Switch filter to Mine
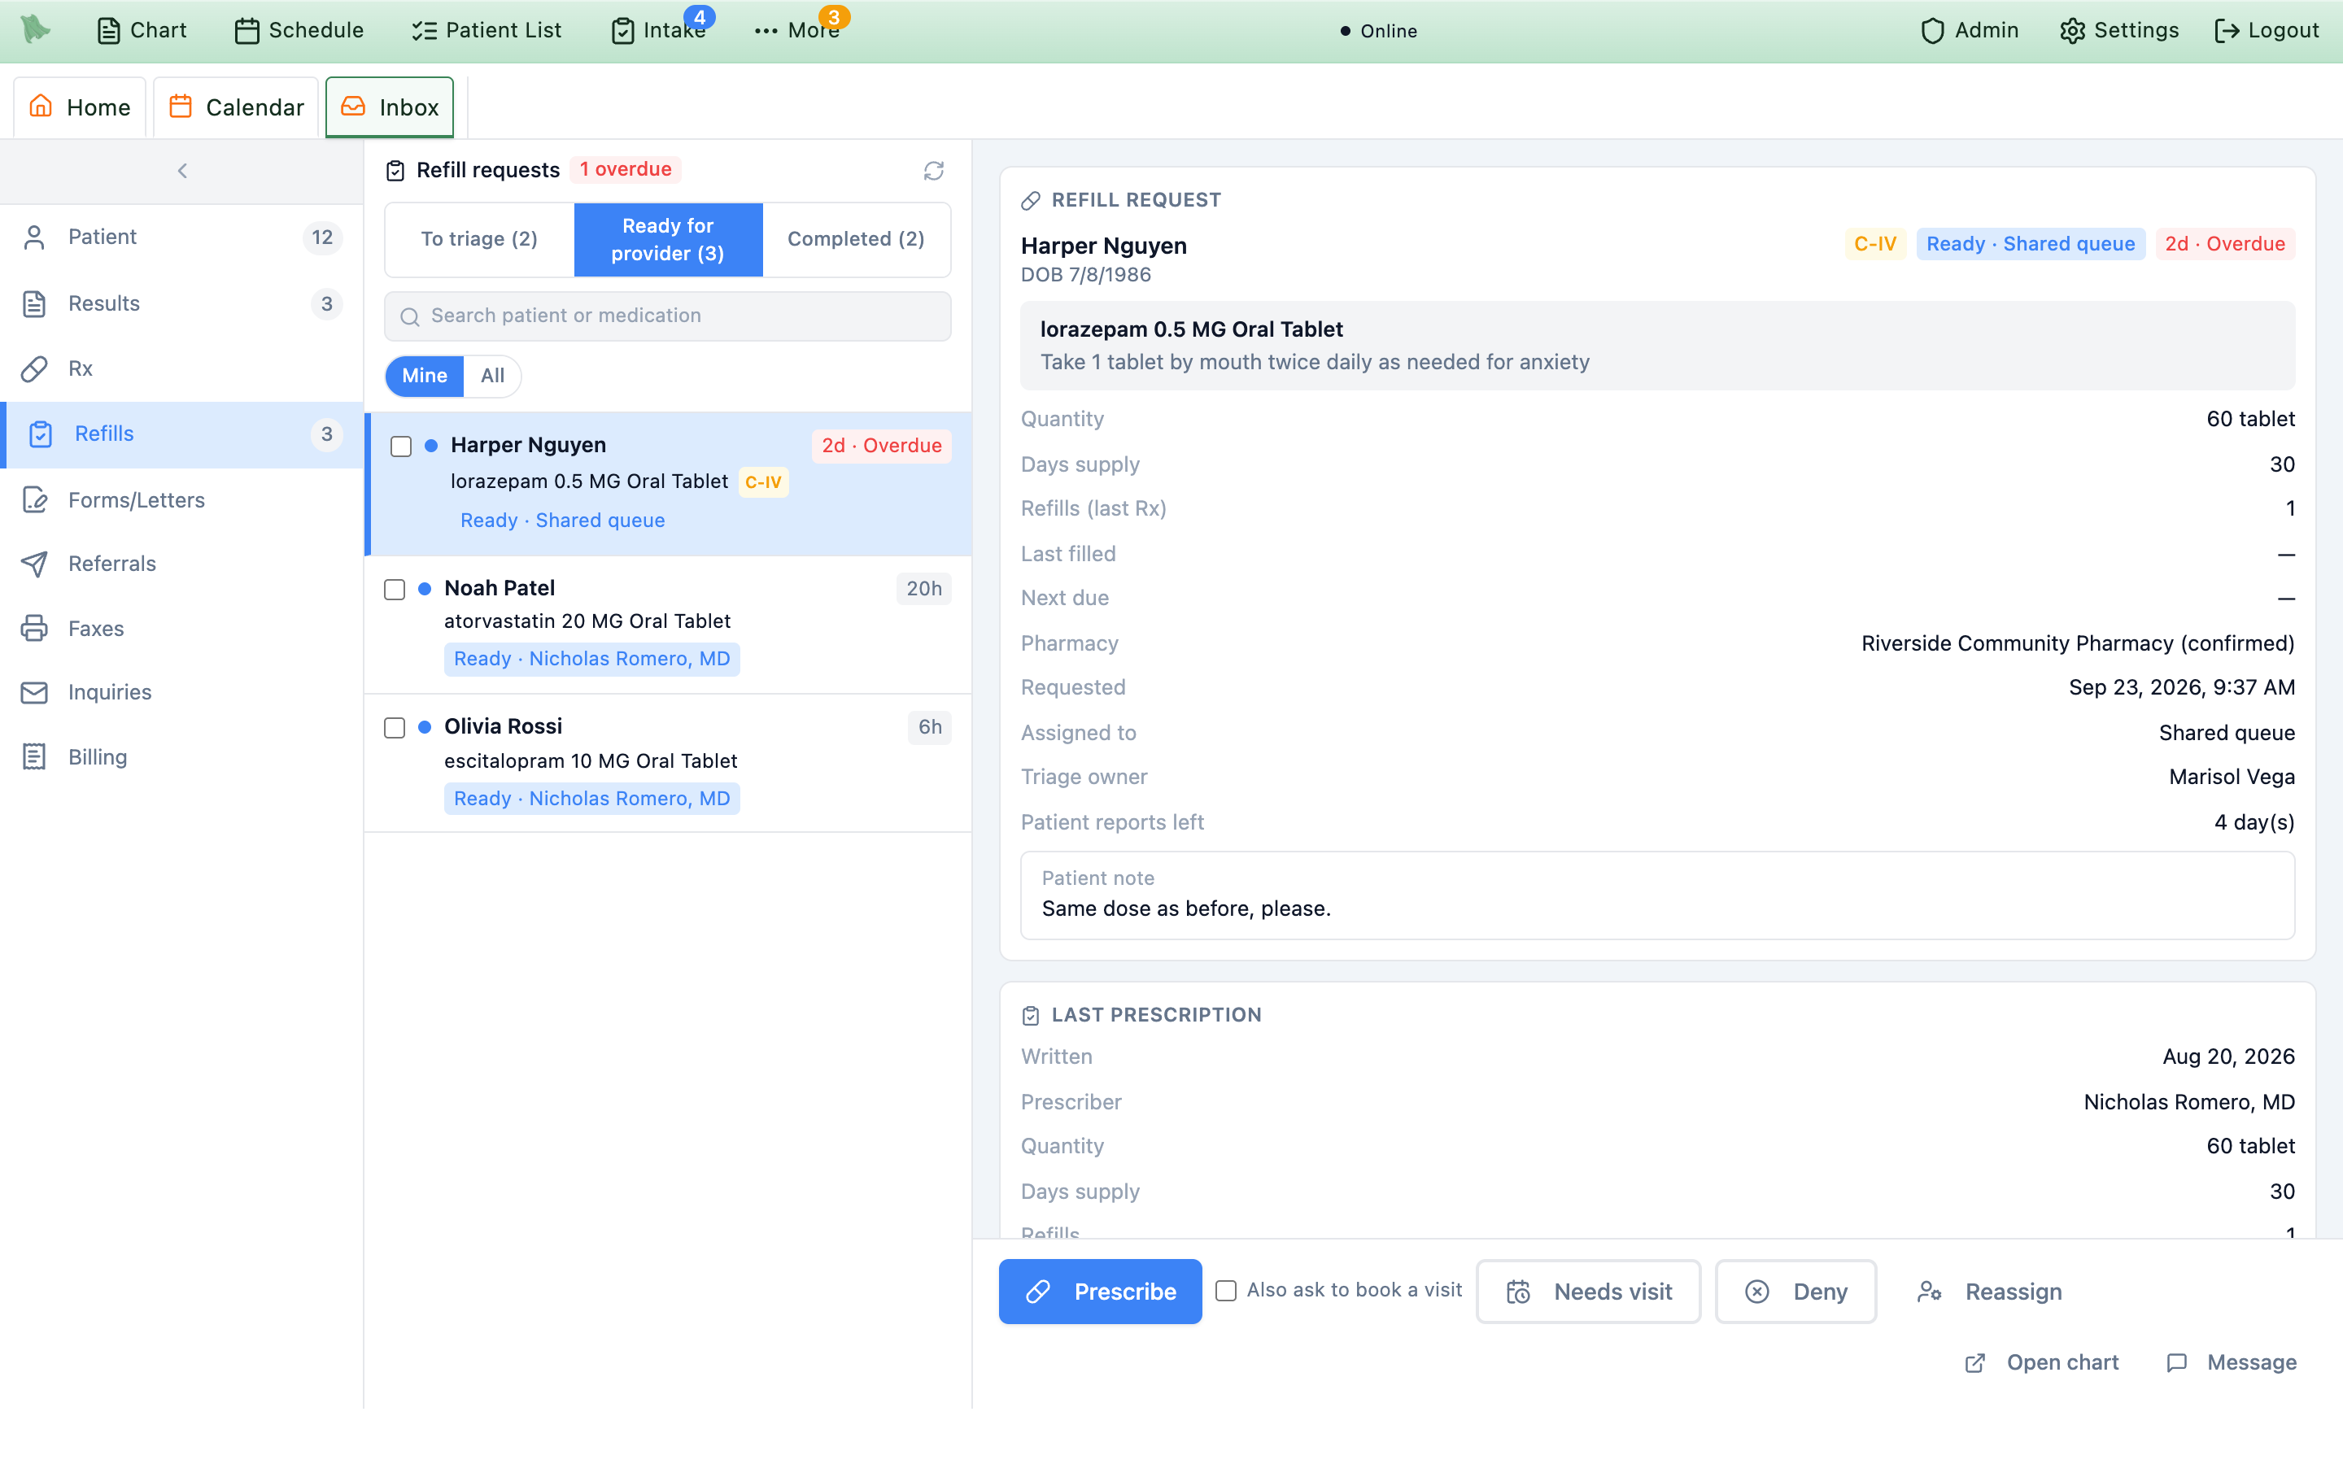2343x1464 pixels. coord(424,376)
